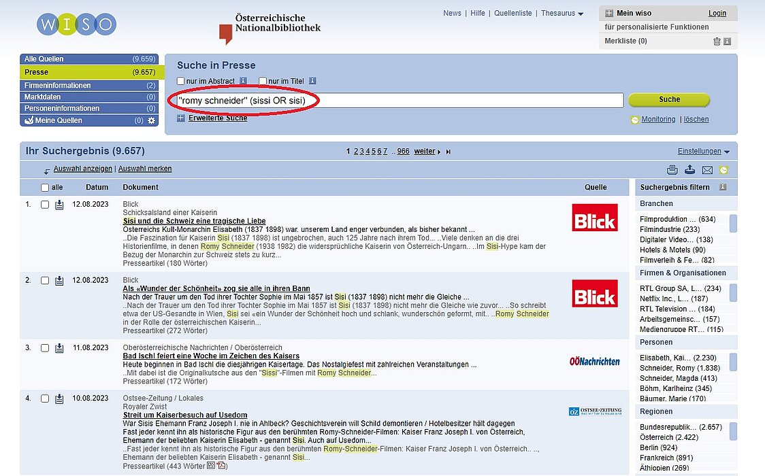Expand 'Erweiterte Suche' using the plus icon
Screen dimensions: 765x476
tap(181, 118)
